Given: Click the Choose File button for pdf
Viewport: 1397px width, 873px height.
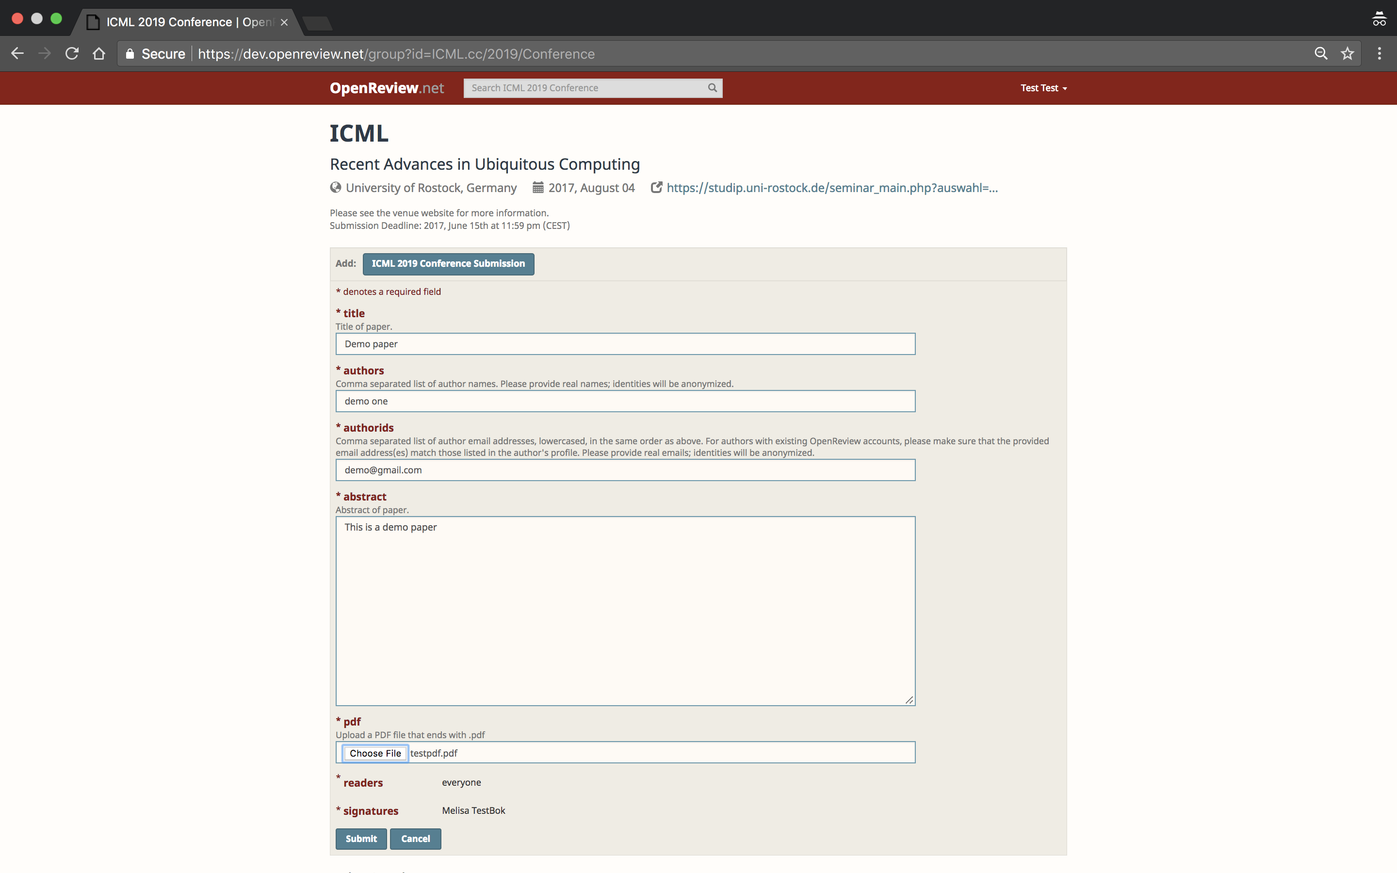Looking at the screenshot, I should click(x=375, y=753).
